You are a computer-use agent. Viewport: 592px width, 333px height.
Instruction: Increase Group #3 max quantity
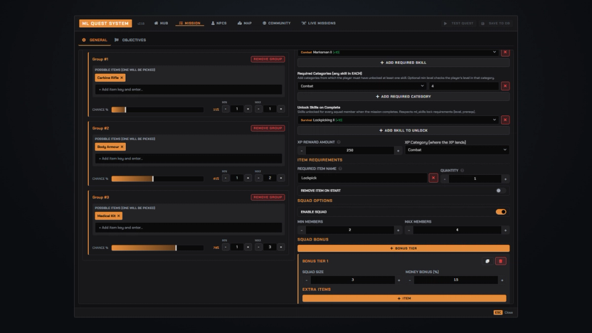pyautogui.click(x=281, y=247)
